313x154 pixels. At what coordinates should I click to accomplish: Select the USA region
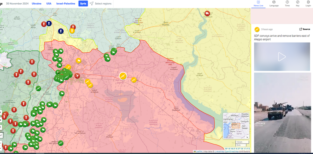click(49, 4)
